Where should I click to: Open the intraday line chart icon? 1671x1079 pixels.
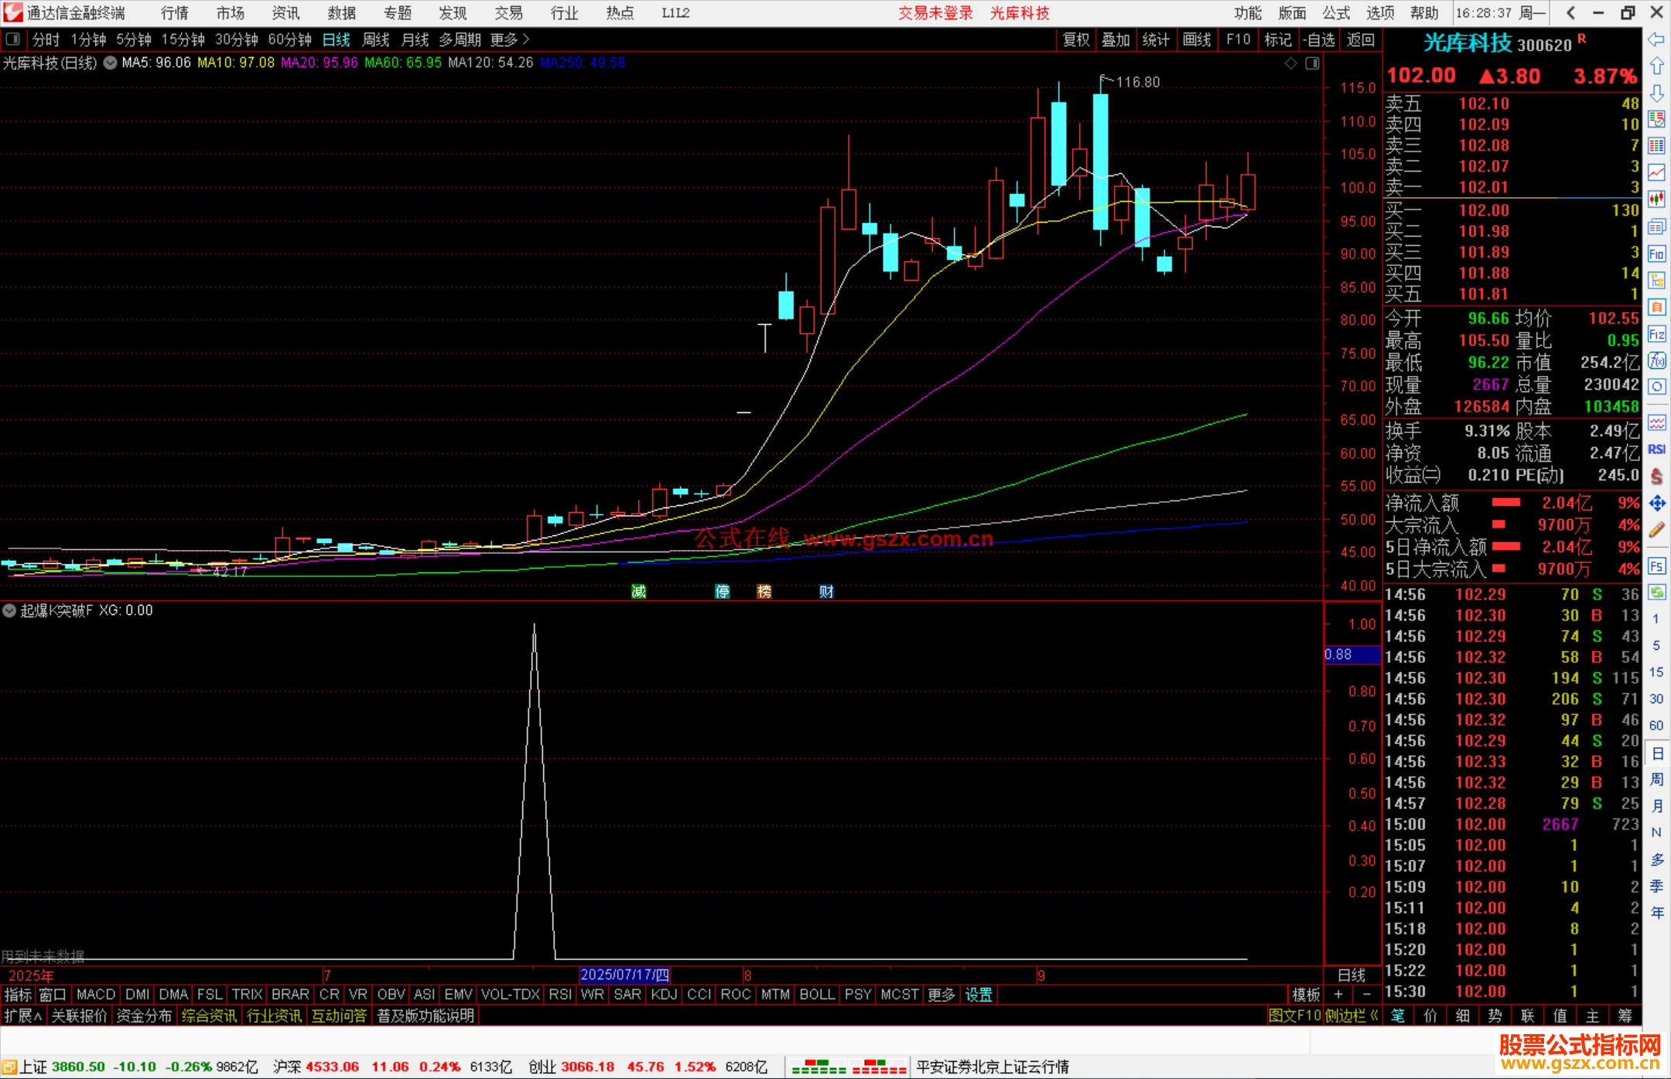click(1656, 172)
